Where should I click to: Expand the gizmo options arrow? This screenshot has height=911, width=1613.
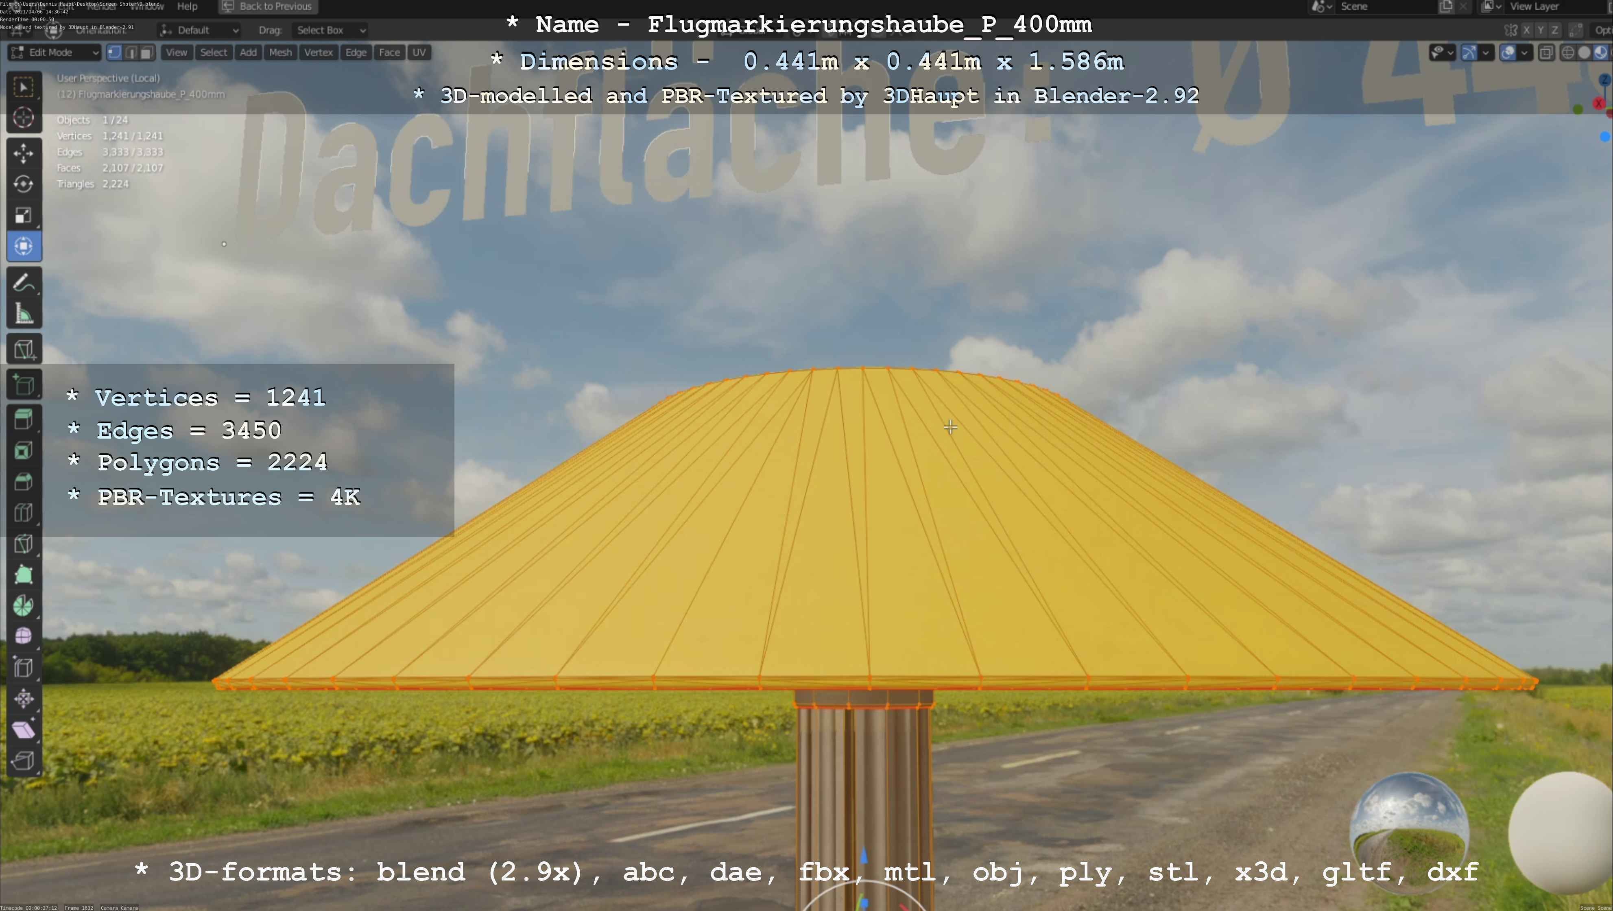pyautogui.click(x=1486, y=52)
